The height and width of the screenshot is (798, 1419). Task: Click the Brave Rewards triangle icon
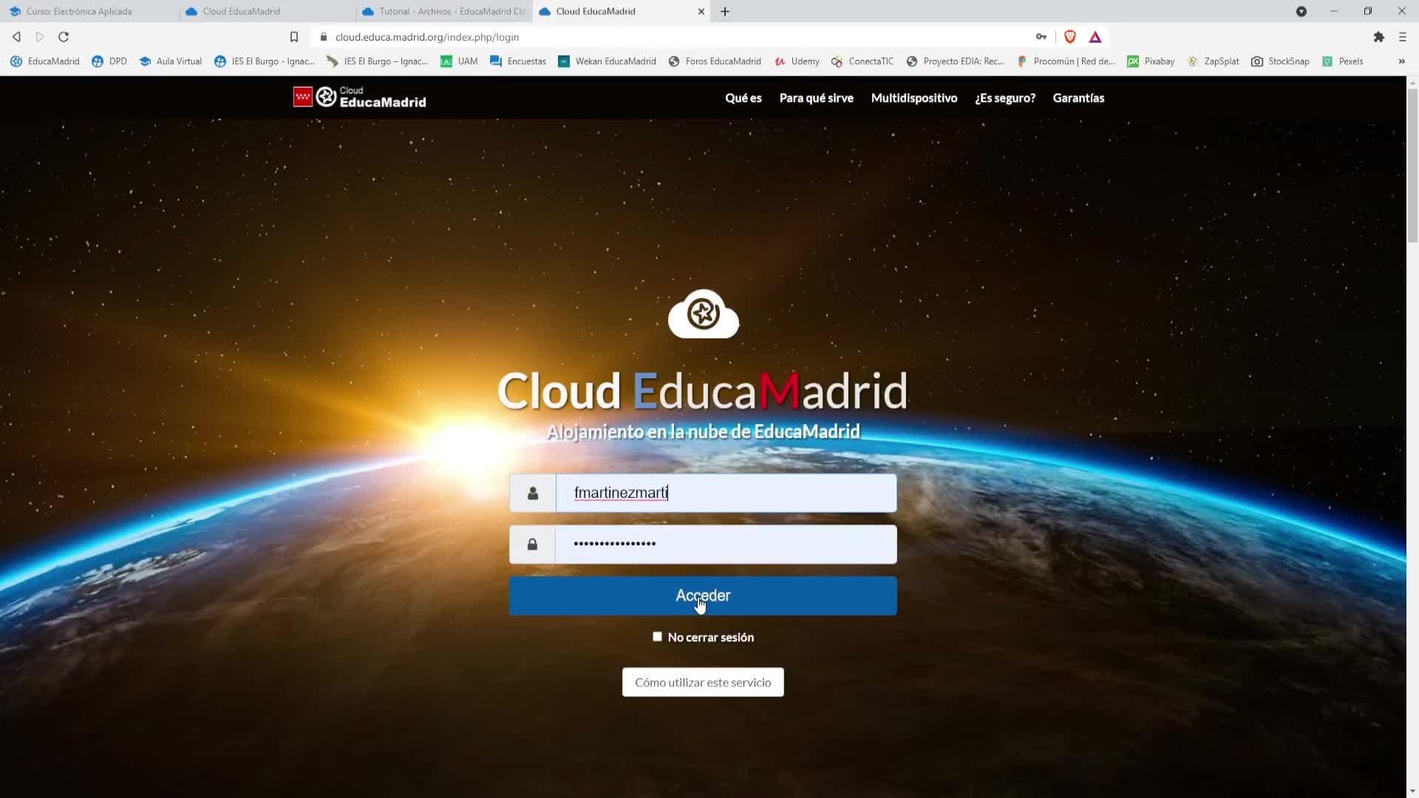(1095, 37)
